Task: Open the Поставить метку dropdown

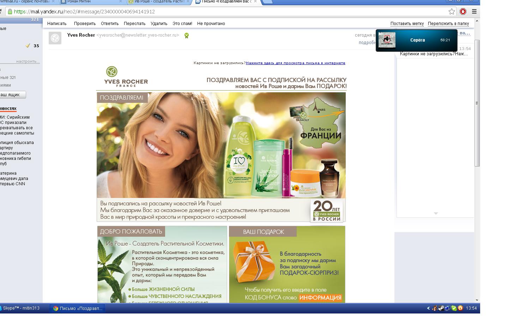Action: tap(407, 24)
